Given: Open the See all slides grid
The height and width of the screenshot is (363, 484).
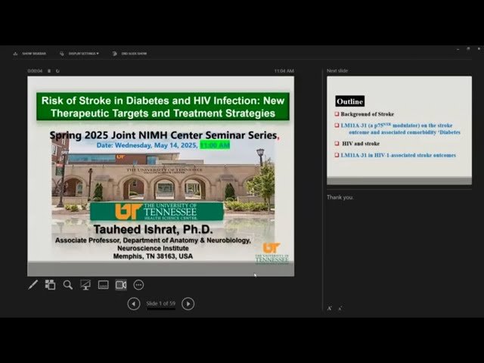Looking at the screenshot, I should (50, 285).
